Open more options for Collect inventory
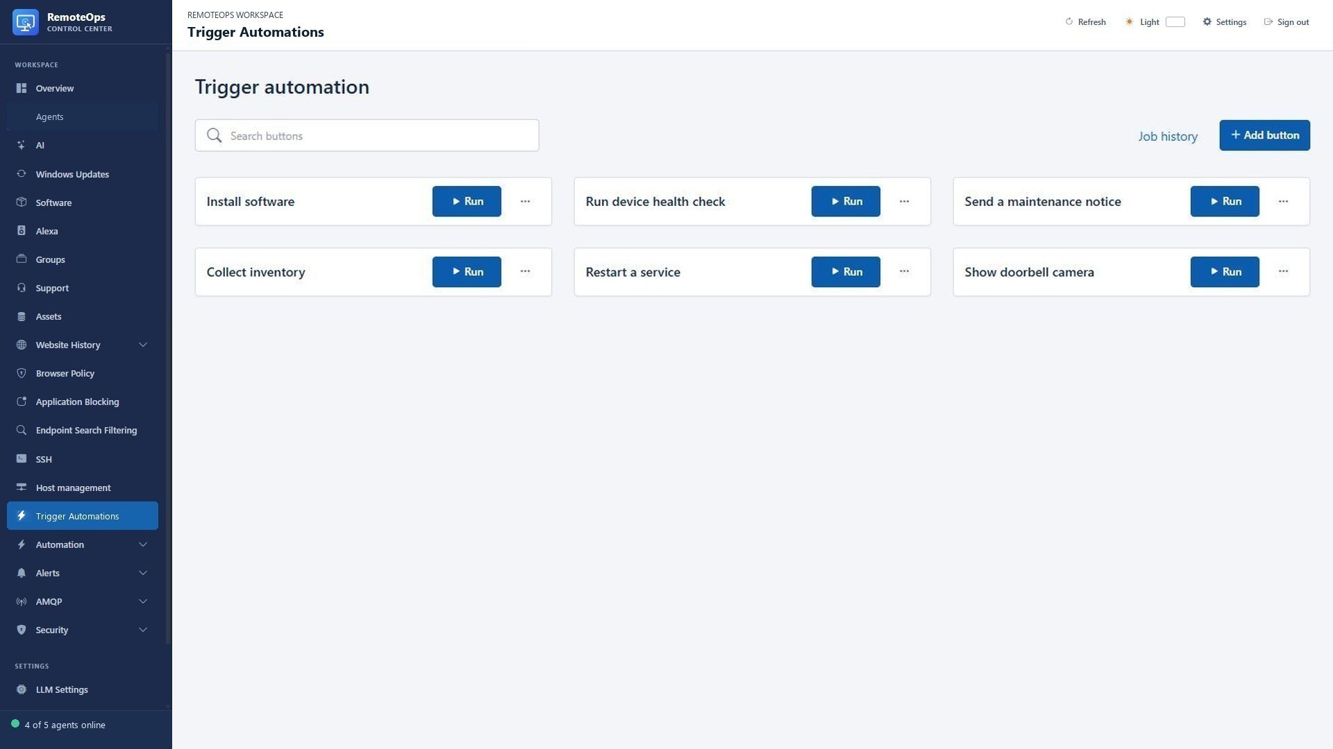This screenshot has width=1333, height=749. pyautogui.click(x=526, y=271)
